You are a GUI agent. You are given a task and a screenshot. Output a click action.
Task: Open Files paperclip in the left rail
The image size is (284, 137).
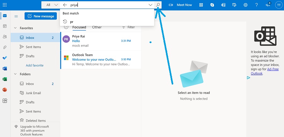pos(5,47)
